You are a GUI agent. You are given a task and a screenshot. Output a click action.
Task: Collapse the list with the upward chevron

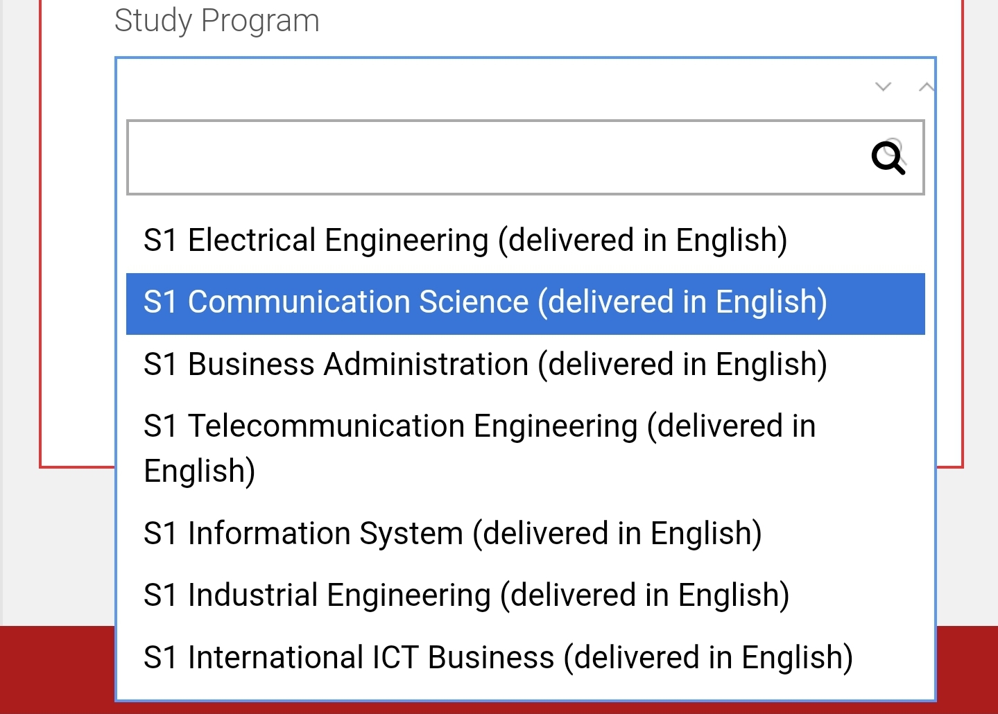coord(926,87)
